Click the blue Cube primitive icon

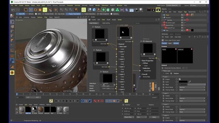94,10
